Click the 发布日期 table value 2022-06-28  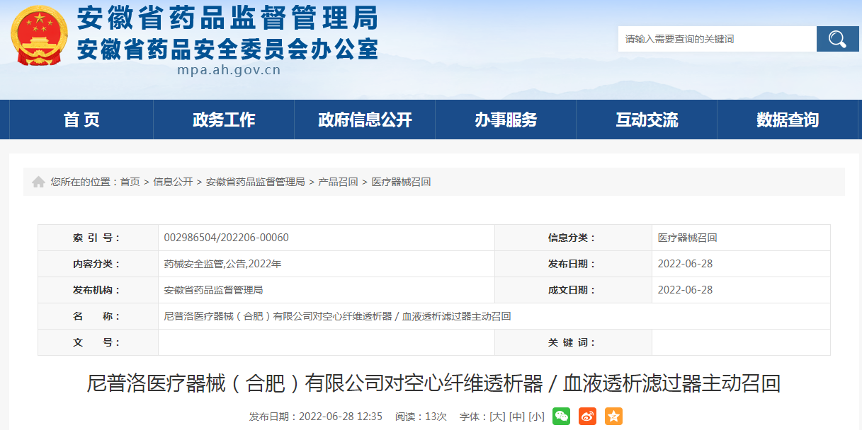click(x=685, y=264)
